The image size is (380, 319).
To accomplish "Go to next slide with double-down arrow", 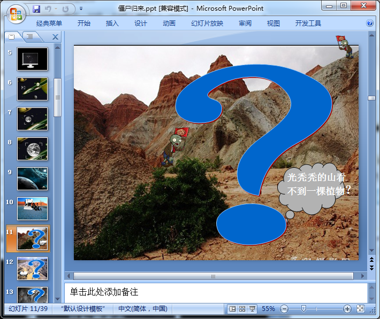I will [371, 268].
